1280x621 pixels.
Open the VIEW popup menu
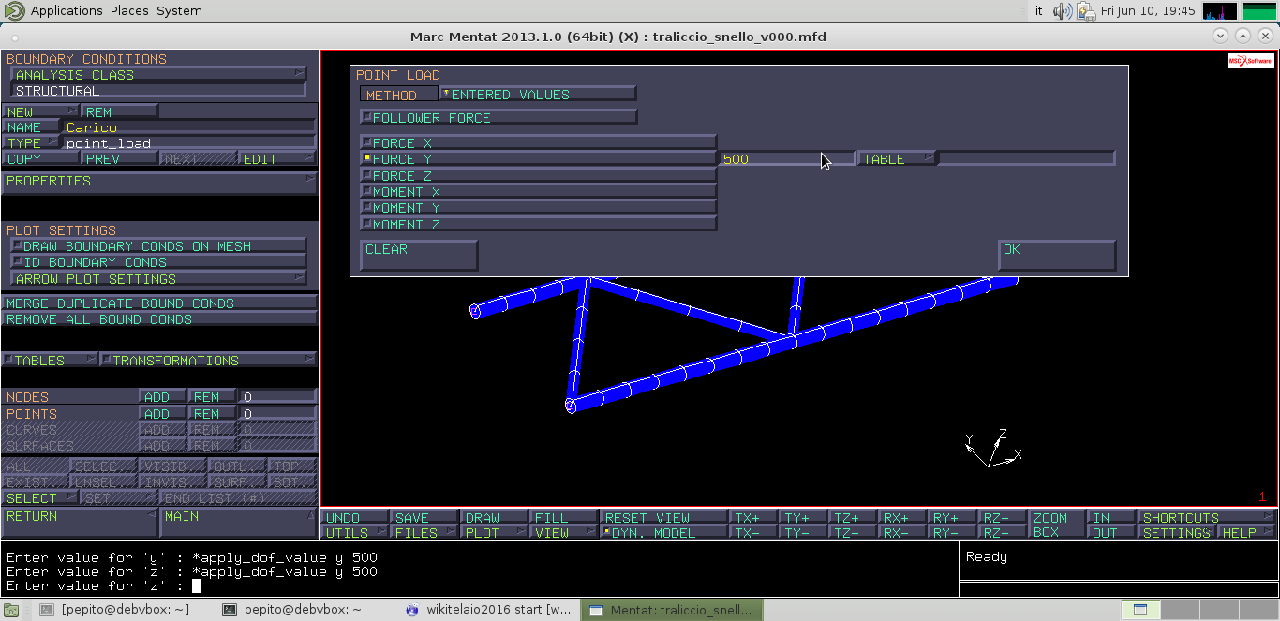tap(564, 533)
